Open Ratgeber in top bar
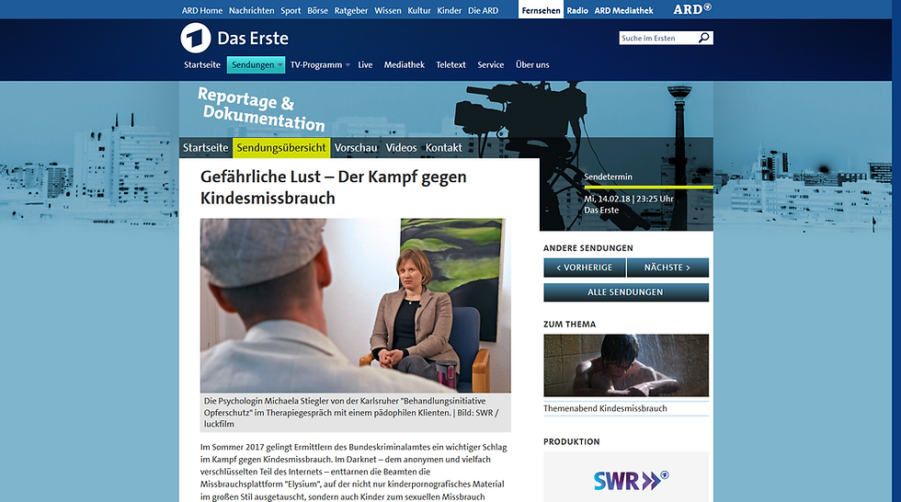Viewport: 901px width, 502px height. tap(351, 10)
